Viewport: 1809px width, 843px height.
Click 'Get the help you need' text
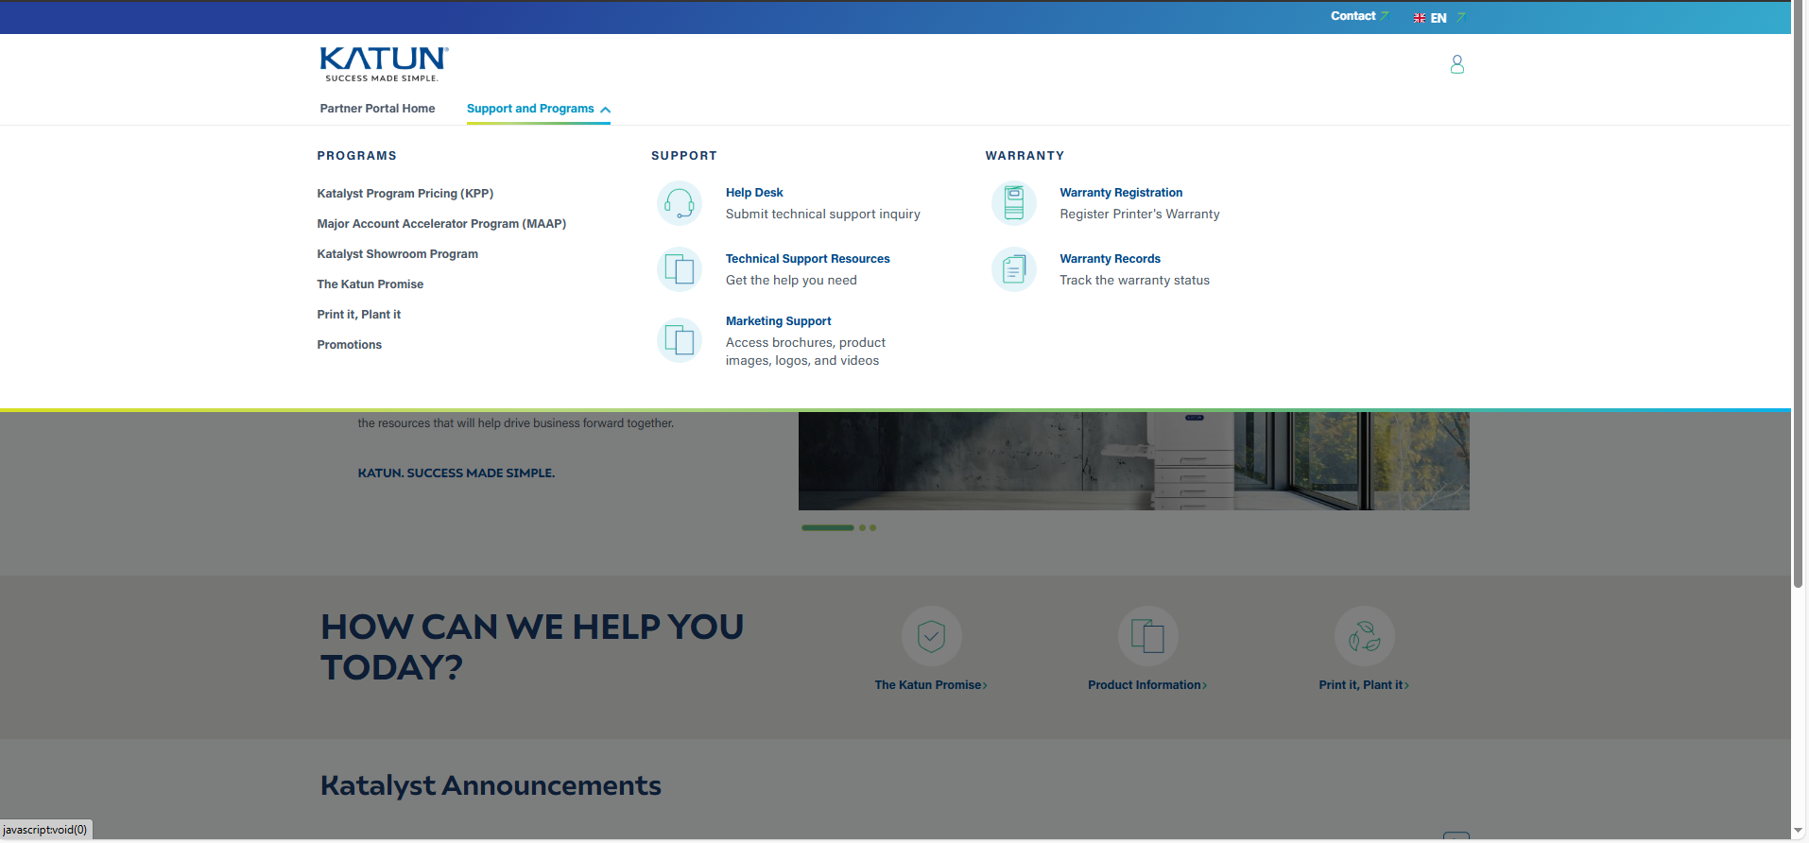click(791, 281)
